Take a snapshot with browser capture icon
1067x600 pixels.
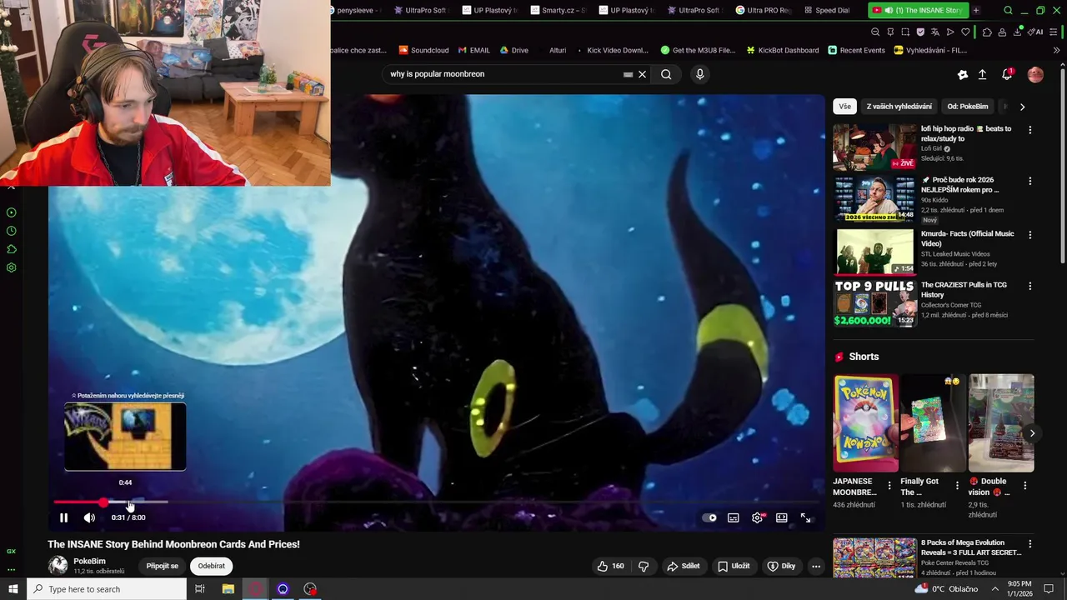[905, 32]
